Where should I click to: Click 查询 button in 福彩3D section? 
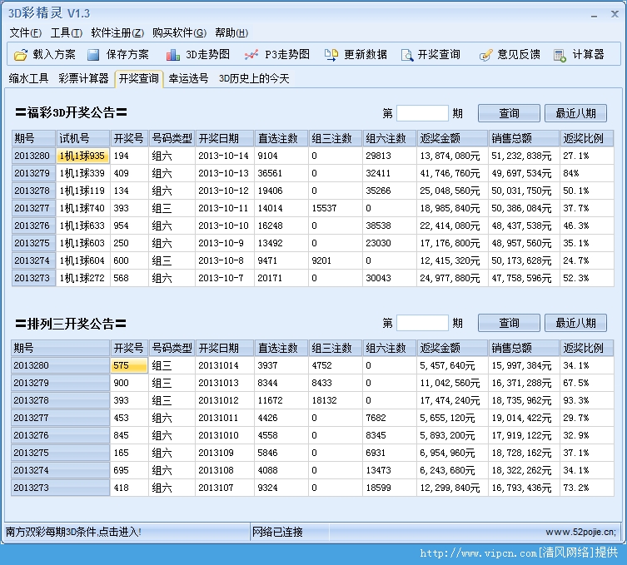click(x=509, y=113)
